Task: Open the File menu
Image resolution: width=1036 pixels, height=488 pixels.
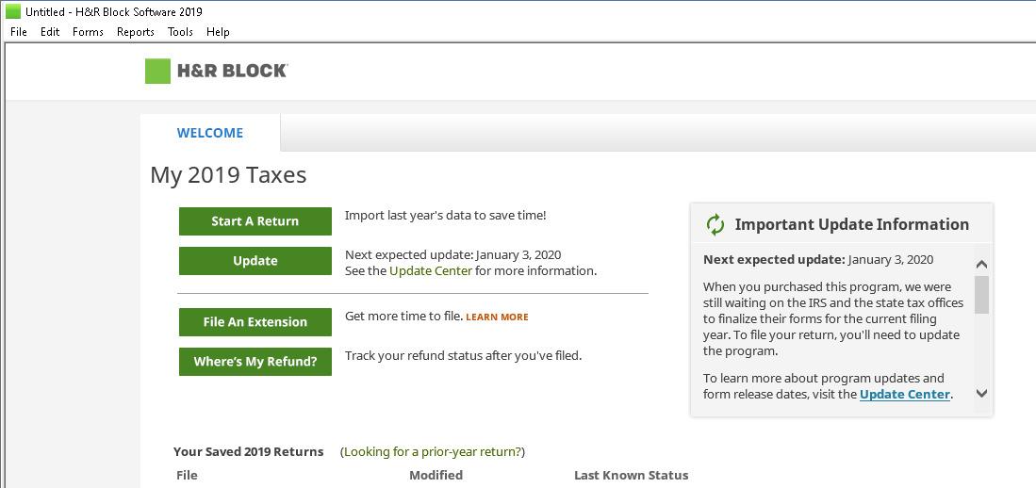Action: coord(19,32)
